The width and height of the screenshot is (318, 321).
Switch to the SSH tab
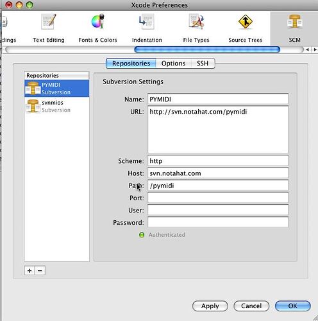pos(203,64)
